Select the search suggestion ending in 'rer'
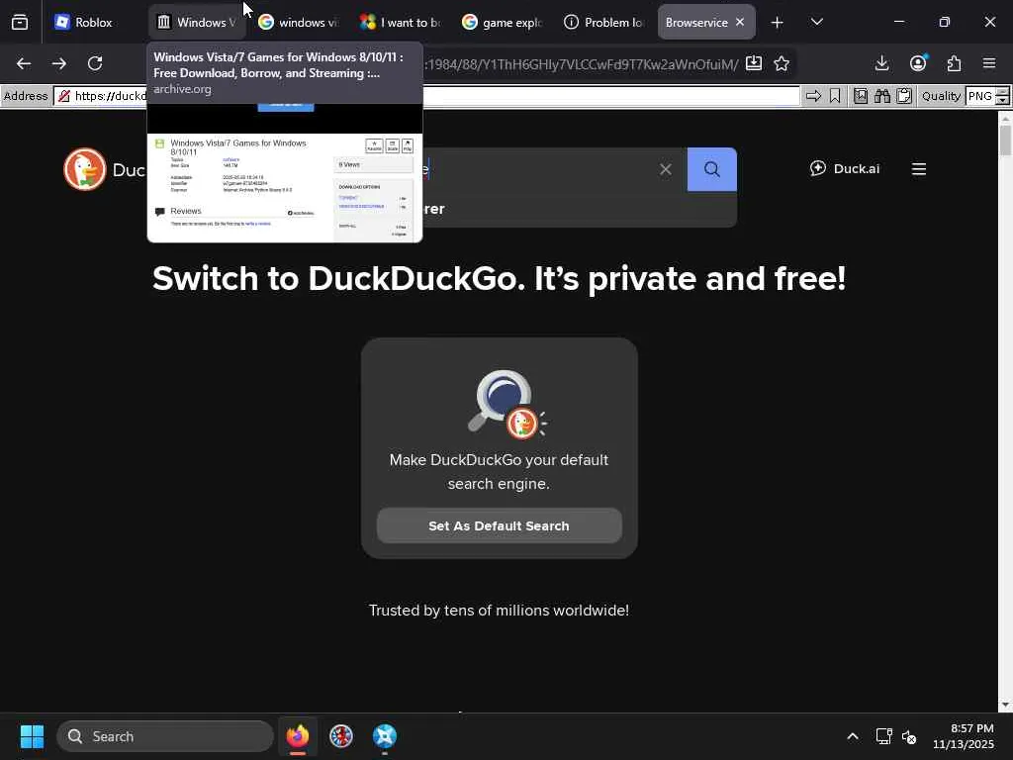1013x760 pixels. pos(579,209)
